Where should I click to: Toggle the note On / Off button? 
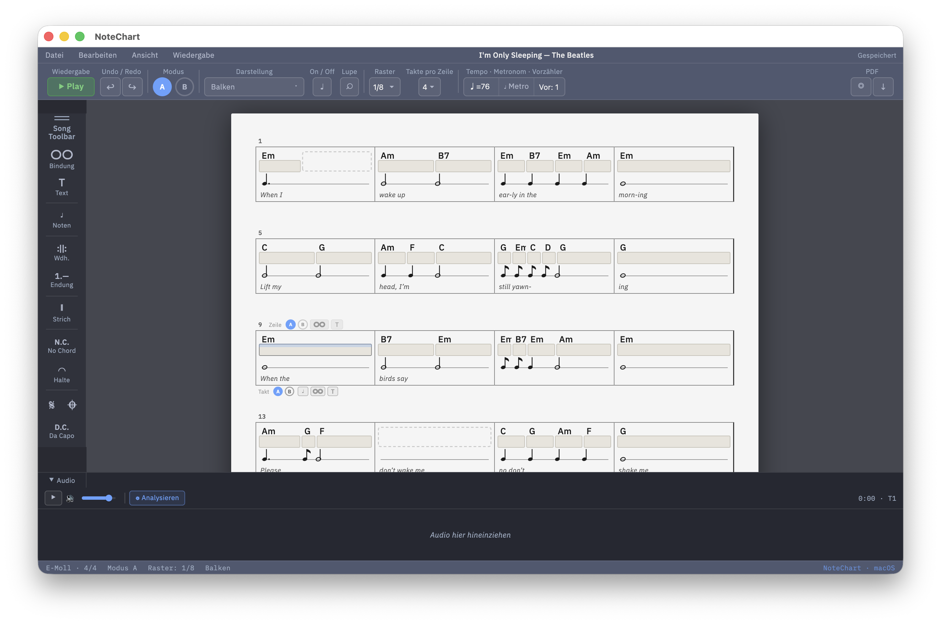(322, 87)
